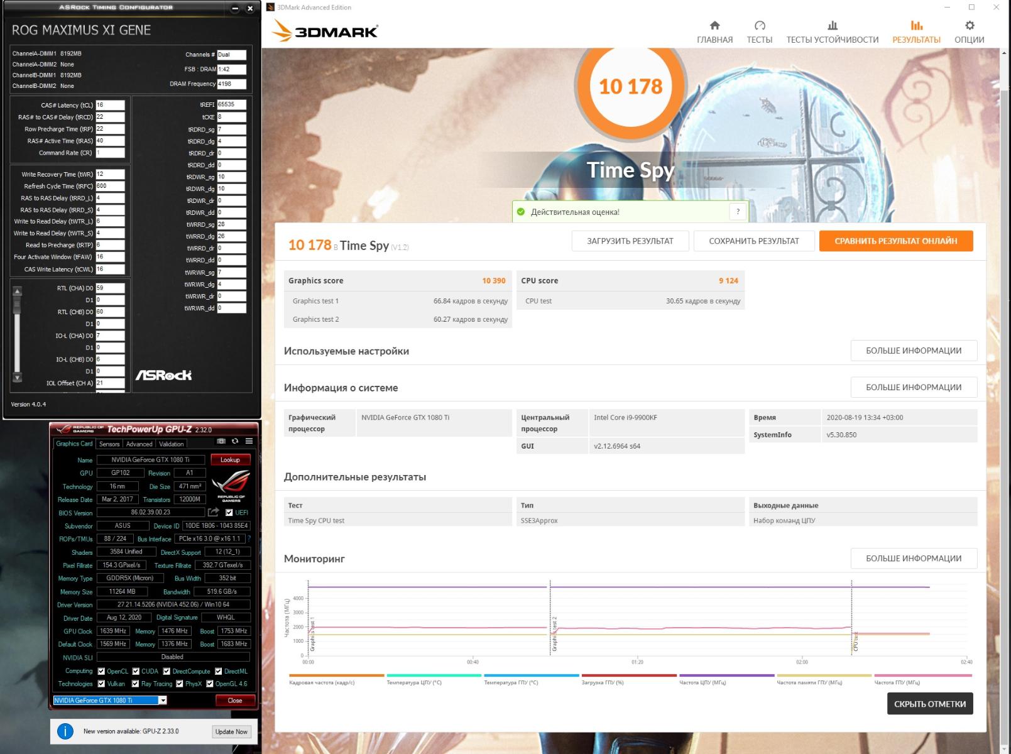Image resolution: width=1011 pixels, height=754 pixels.
Task: Click СРАВНИТЬ РЕЗУЛЬТАТ ОНЛАЙН button
Action: pos(895,241)
